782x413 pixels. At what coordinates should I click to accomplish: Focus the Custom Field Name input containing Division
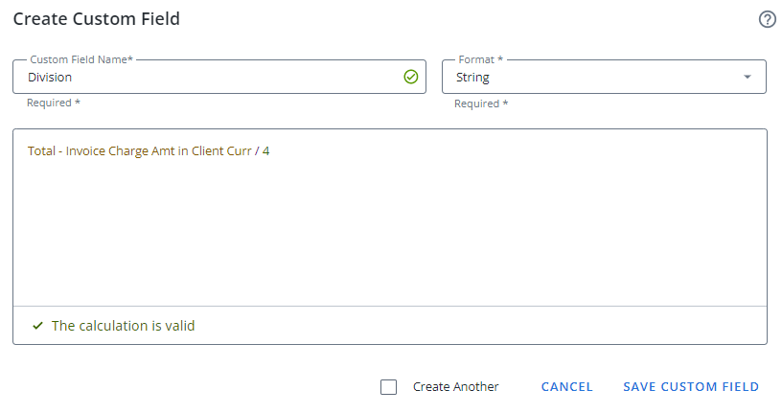[219, 77]
